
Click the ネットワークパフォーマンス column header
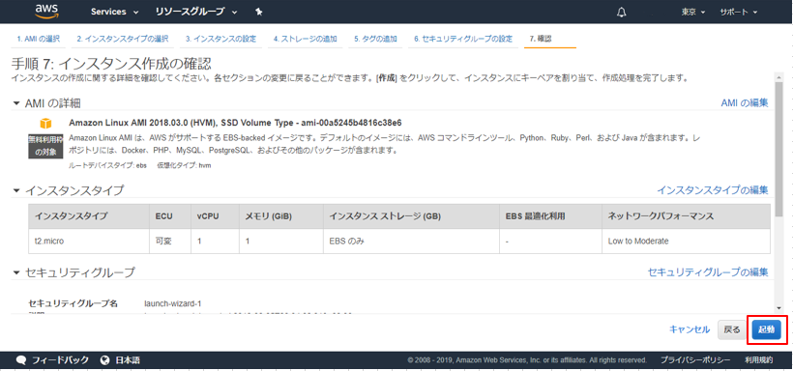click(x=686, y=216)
